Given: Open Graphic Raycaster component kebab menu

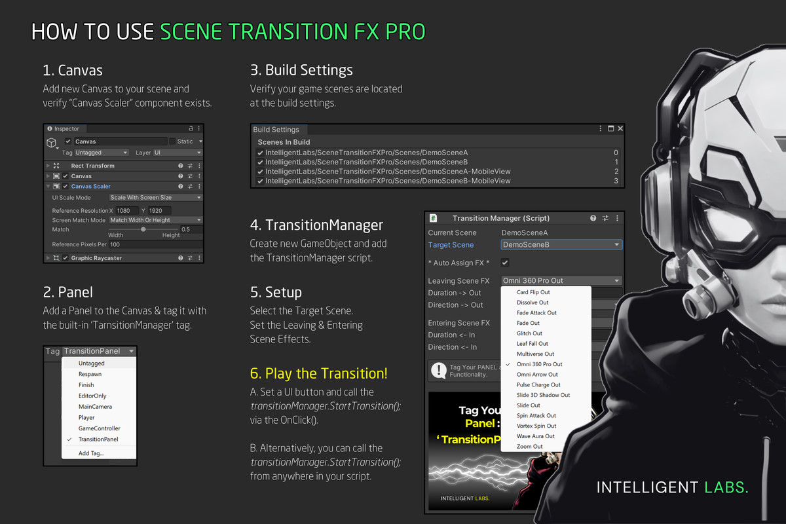Looking at the screenshot, I should coord(198,258).
